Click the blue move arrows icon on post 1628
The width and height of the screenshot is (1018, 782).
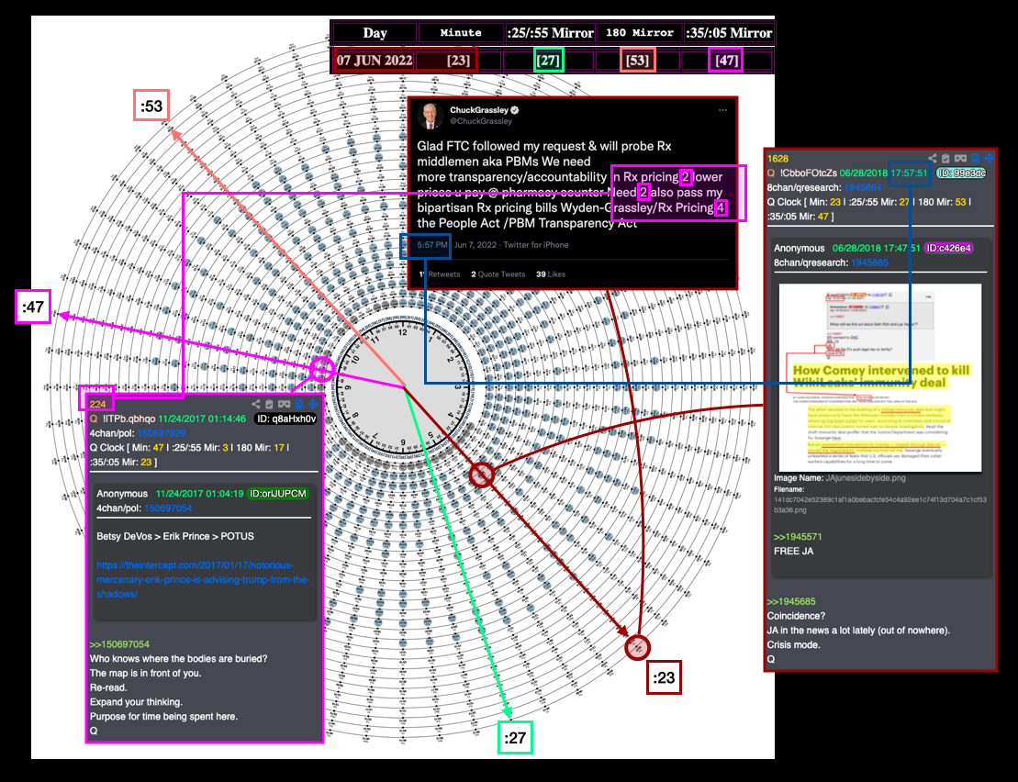(989, 159)
